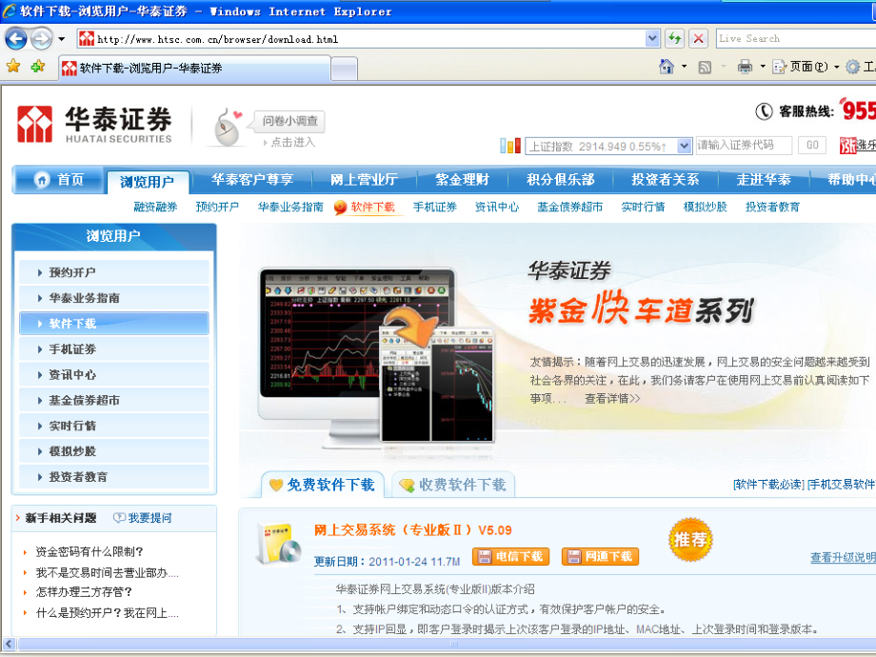Select the 浏览用户 nav tab
Image resolution: width=876 pixels, height=657 pixels.
147,182
